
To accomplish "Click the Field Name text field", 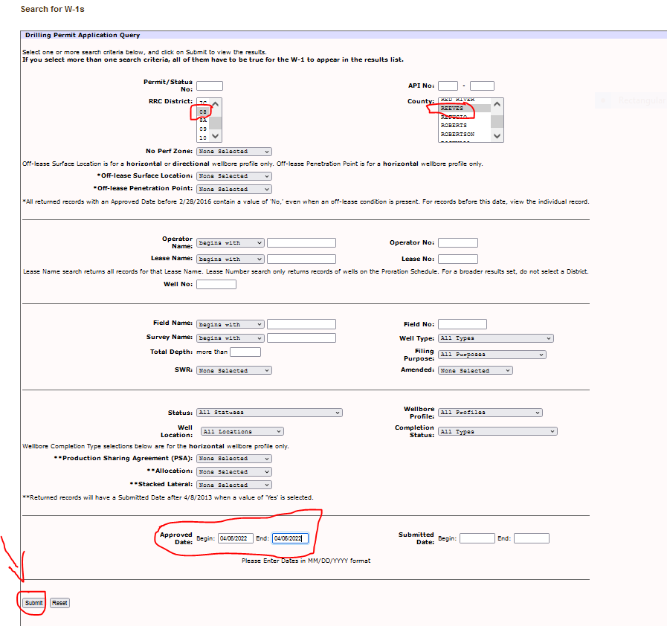I will click(x=302, y=324).
